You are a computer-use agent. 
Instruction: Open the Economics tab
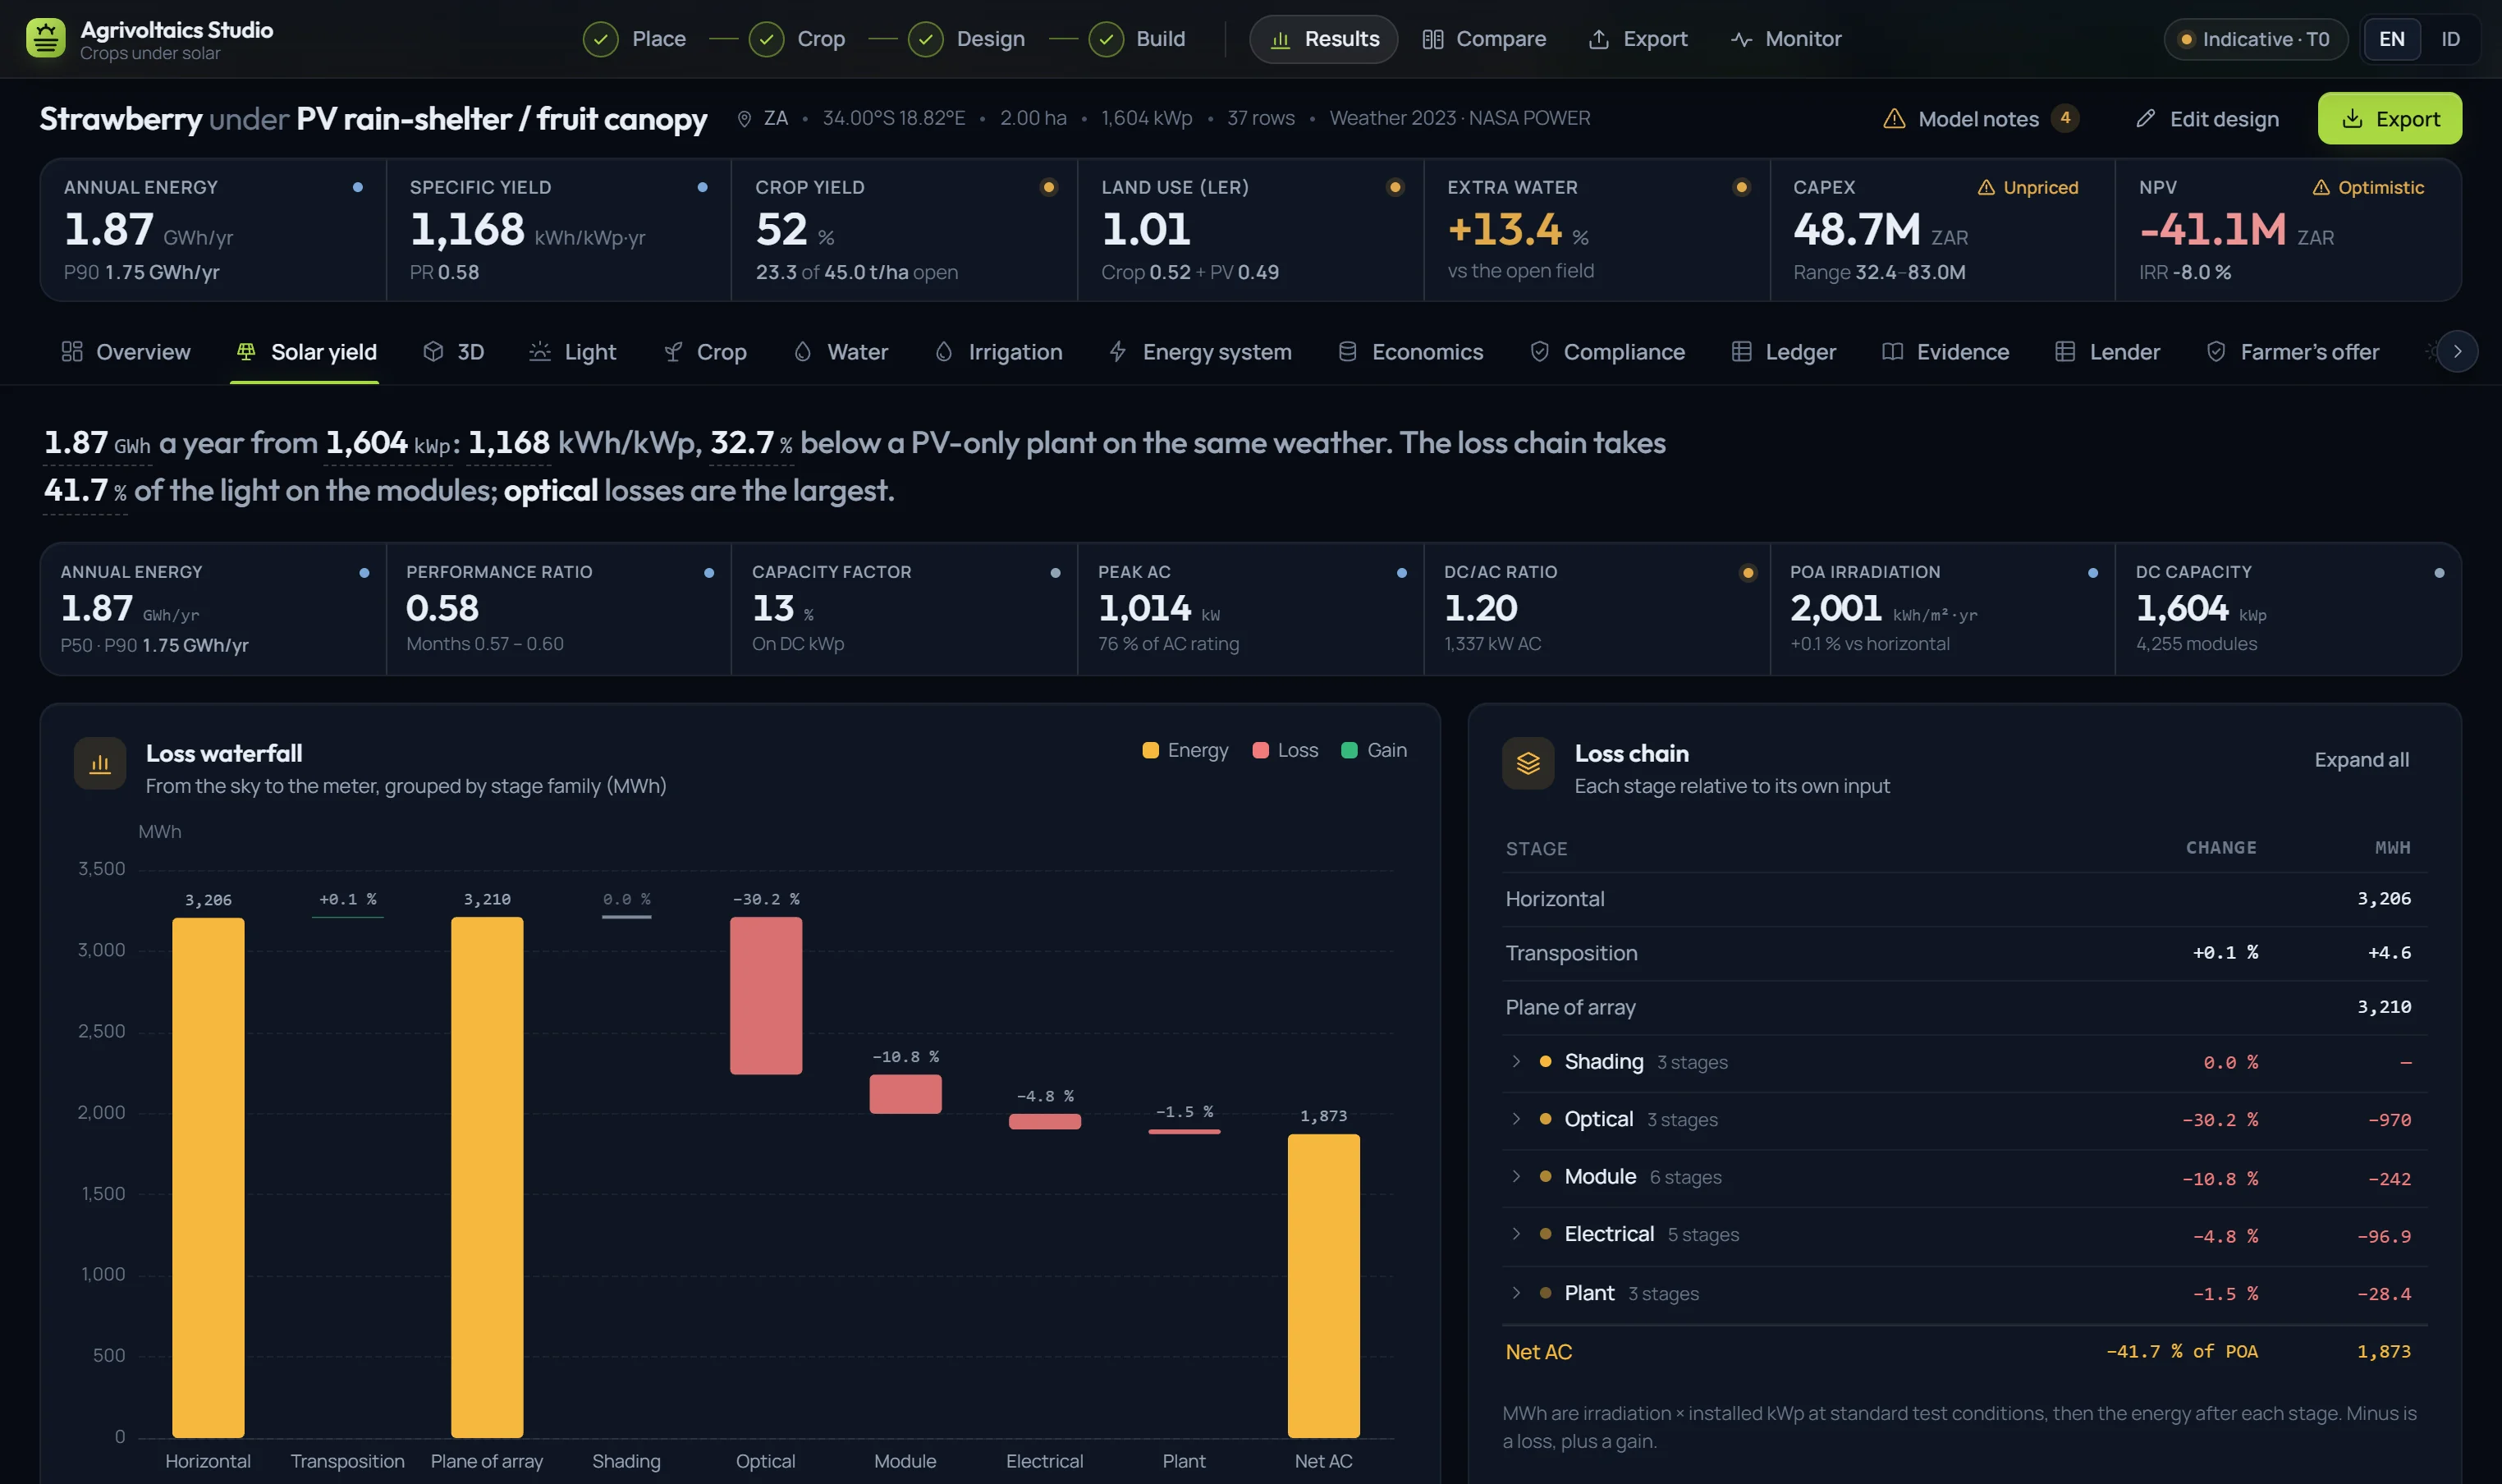[1411, 352]
